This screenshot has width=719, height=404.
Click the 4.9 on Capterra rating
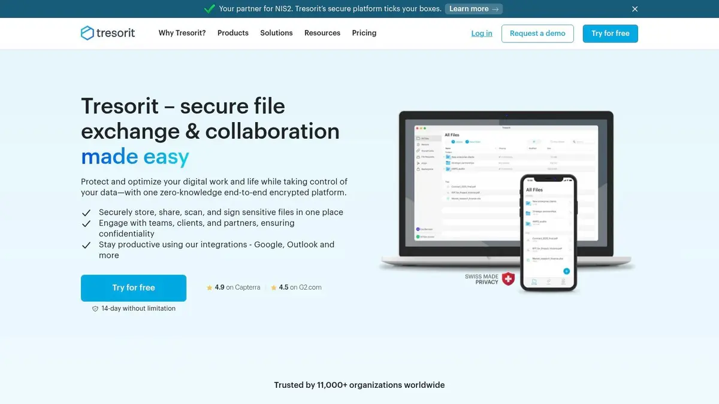click(234, 288)
